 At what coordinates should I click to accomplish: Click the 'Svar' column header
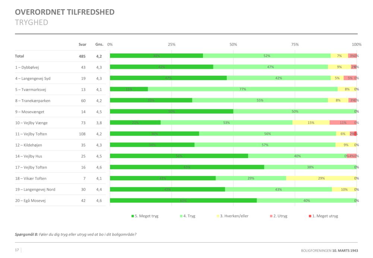pos(82,44)
